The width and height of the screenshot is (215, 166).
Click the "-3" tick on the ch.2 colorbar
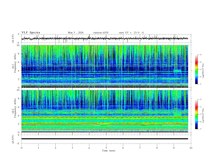point(200,100)
